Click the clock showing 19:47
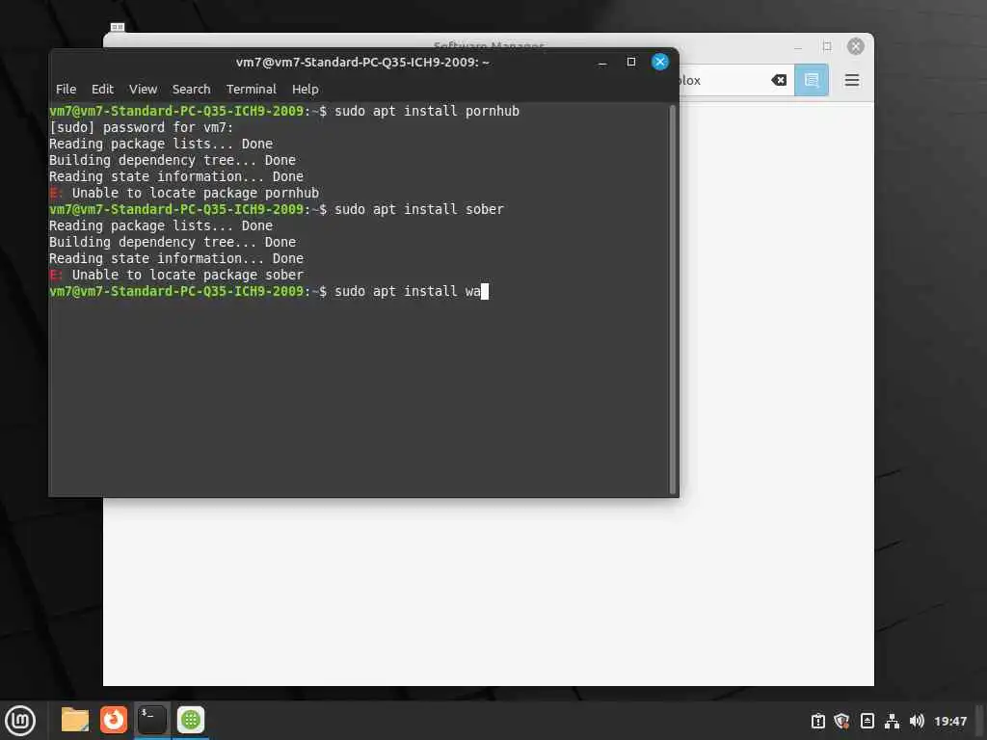This screenshot has width=987, height=740. tap(949, 721)
